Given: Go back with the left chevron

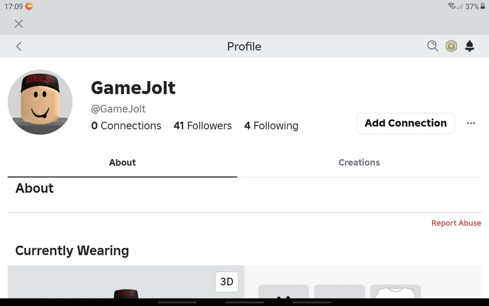Looking at the screenshot, I should (18, 46).
